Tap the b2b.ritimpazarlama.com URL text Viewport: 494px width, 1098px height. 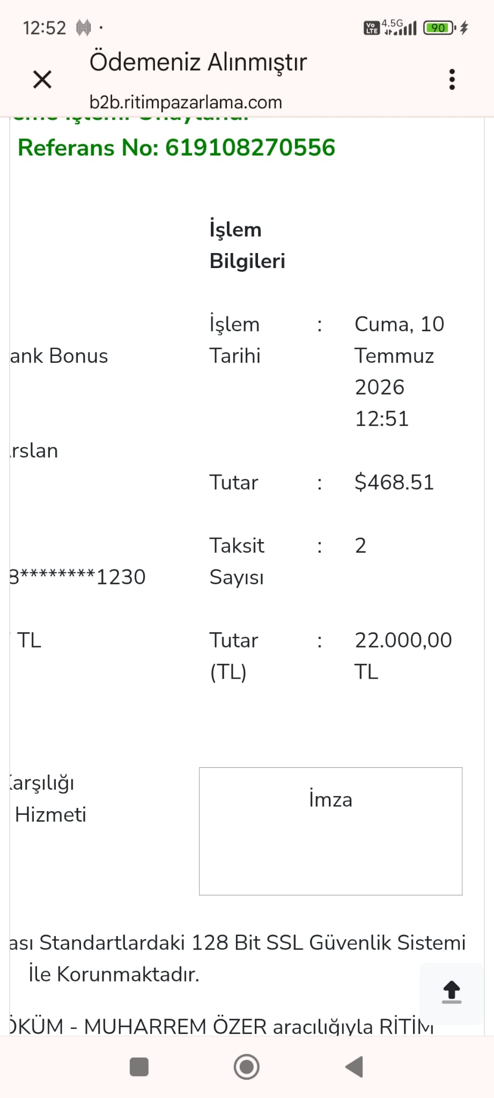click(x=186, y=102)
